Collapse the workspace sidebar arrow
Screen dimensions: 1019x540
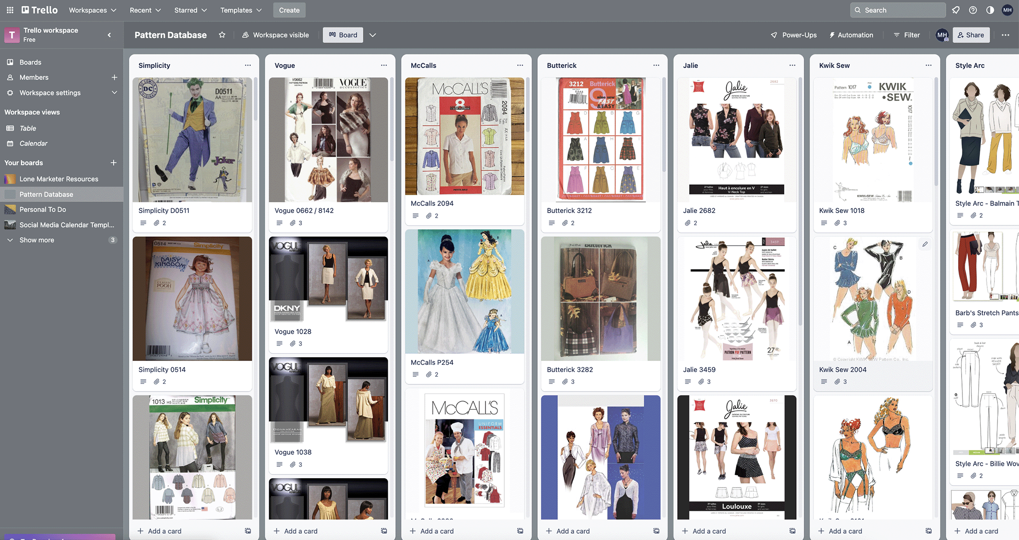(x=109, y=35)
